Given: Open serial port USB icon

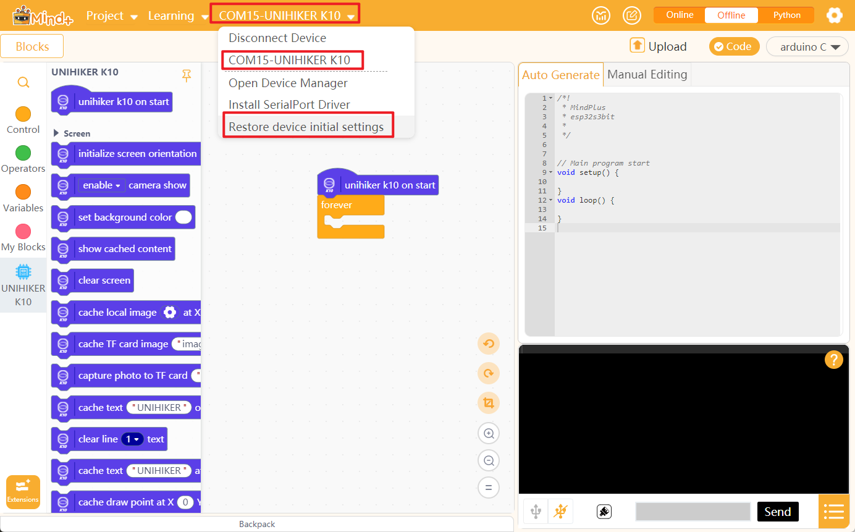Looking at the screenshot, I should click(x=536, y=512).
